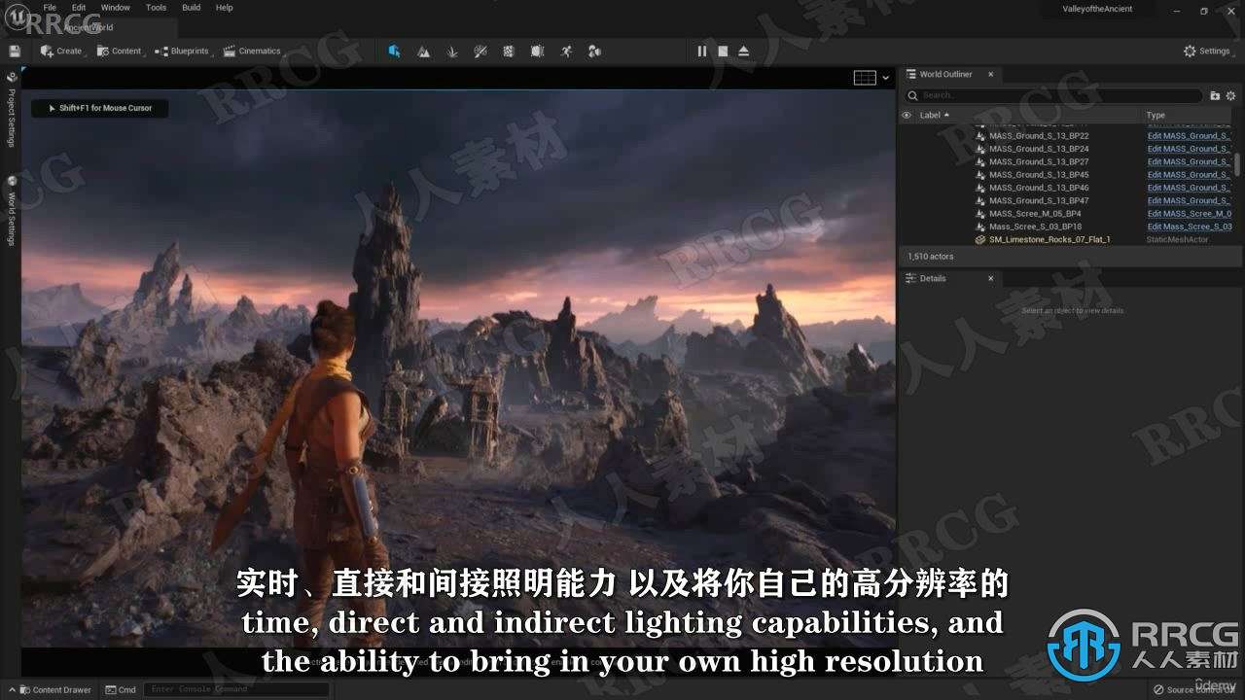The image size is (1245, 700).
Task: Switch to Foliage mode icon
Action: click(452, 51)
